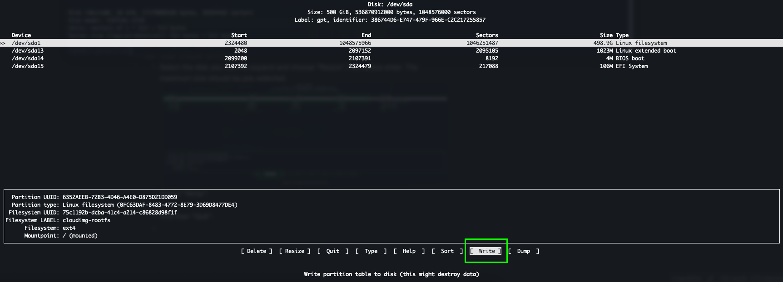Select the /dev/sda15 EFI System partition
This screenshot has width=783, height=282.
click(x=28, y=66)
